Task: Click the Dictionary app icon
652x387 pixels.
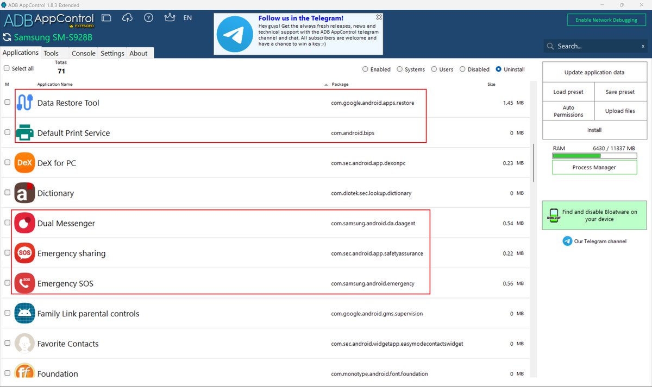Action: (24, 193)
